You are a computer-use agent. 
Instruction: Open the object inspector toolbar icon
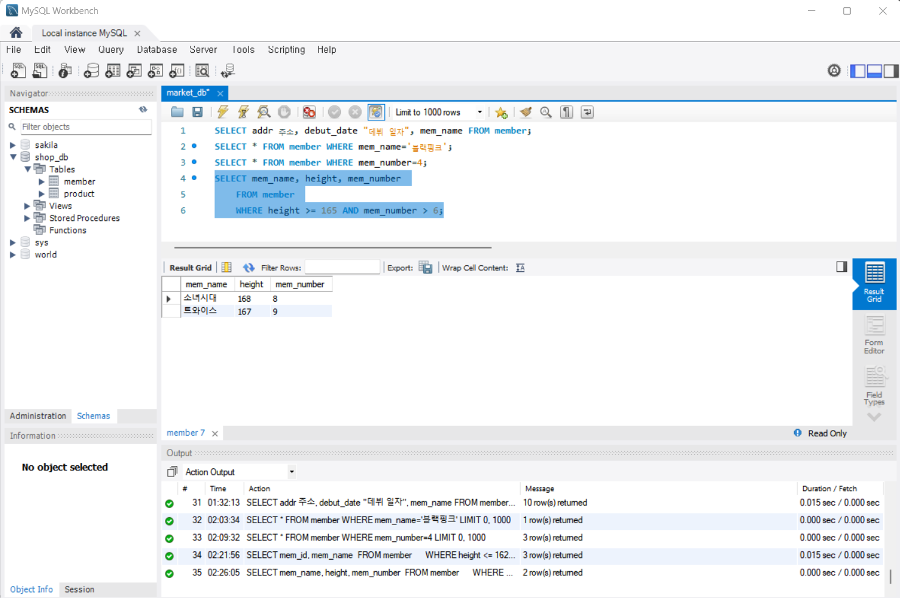click(x=65, y=71)
